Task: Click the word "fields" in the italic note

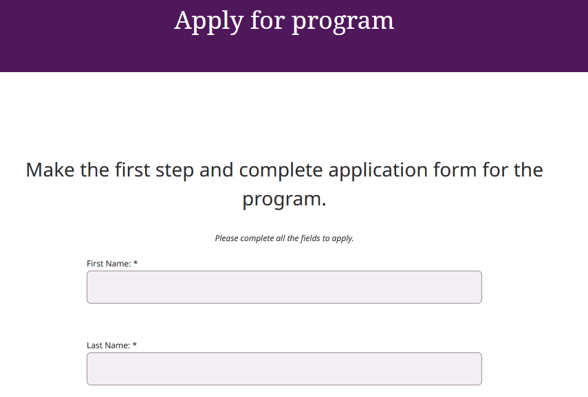Action: 309,238
